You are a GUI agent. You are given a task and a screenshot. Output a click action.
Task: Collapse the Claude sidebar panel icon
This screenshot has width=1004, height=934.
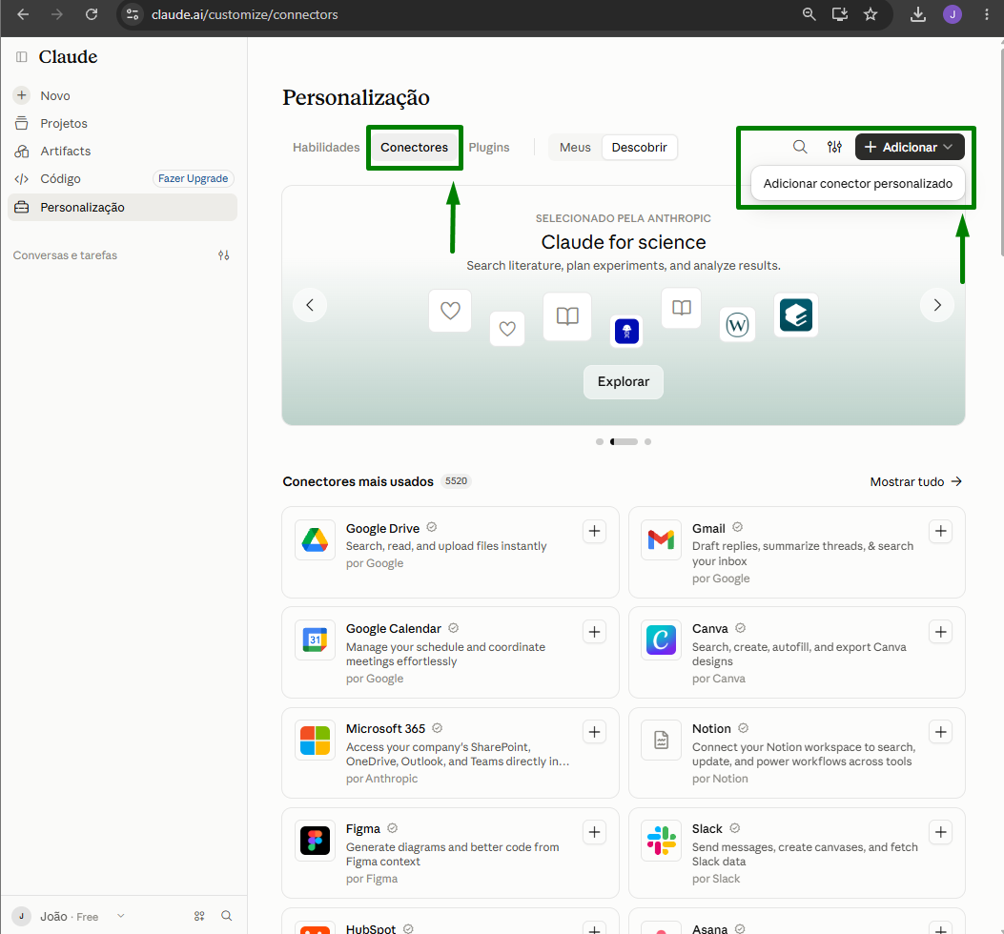tap(22, 57)
